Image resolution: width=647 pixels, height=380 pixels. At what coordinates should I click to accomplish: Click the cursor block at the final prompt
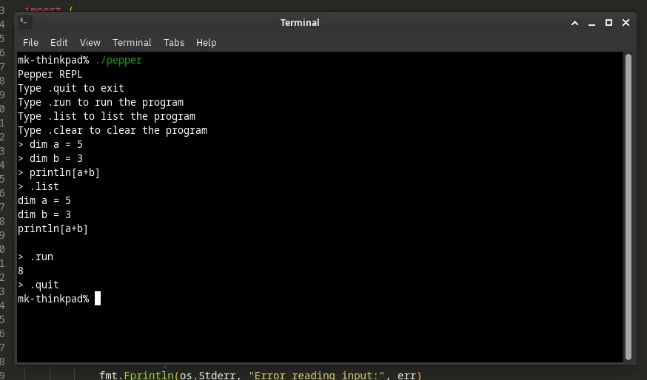98,299
